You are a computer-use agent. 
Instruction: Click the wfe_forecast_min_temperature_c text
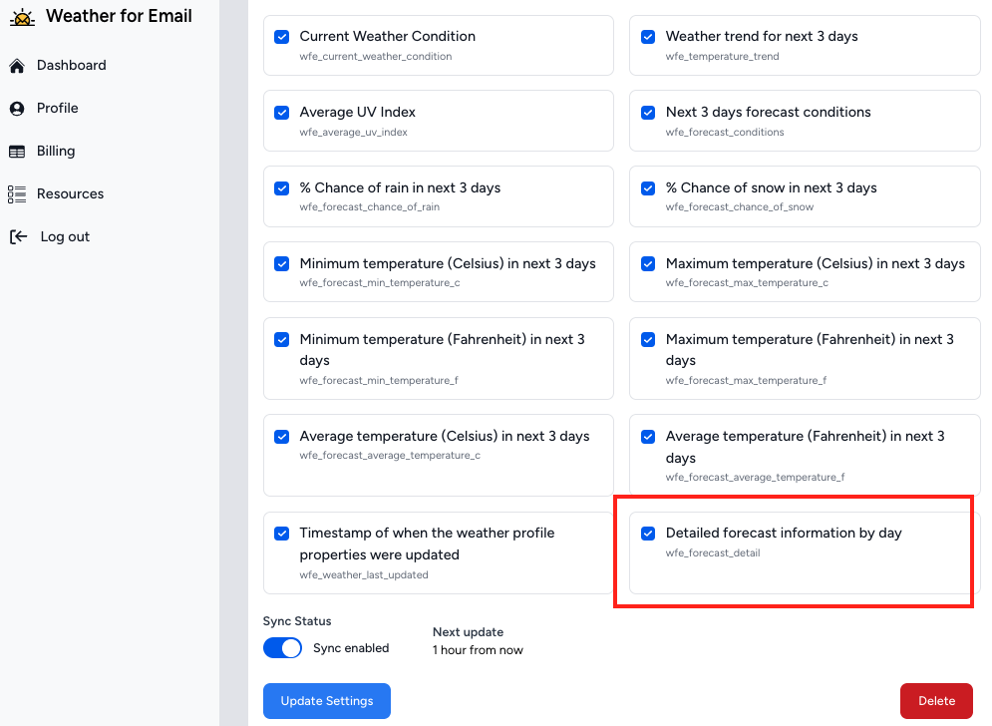tap(380, 283)
